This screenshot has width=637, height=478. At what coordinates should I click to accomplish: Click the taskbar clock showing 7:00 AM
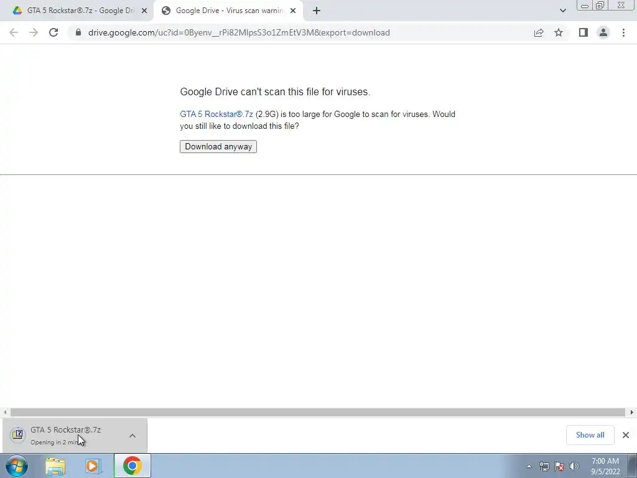[605, 466]
